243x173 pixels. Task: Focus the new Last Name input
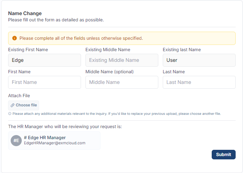[x=199, y=82]
